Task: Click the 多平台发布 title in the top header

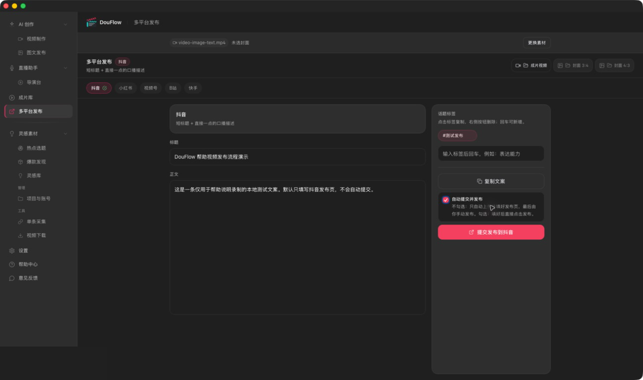Action: coord(146,22)
